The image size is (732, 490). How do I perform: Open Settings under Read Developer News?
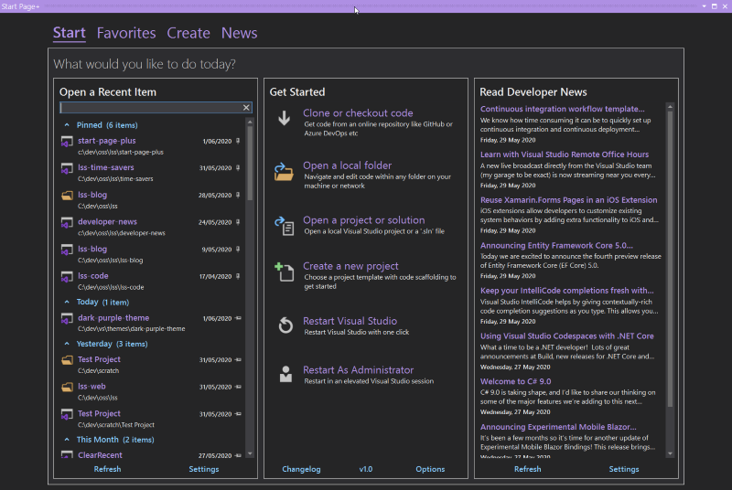click(x=624, y=469)
